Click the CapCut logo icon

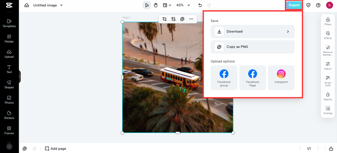[x=9, y=5]
